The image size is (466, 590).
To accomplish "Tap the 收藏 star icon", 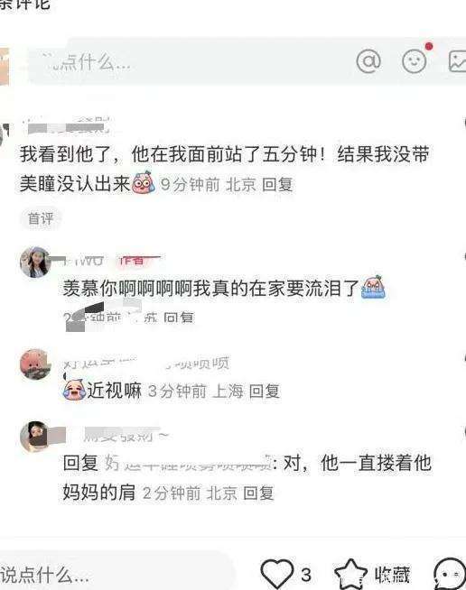I will click(350, 574).
